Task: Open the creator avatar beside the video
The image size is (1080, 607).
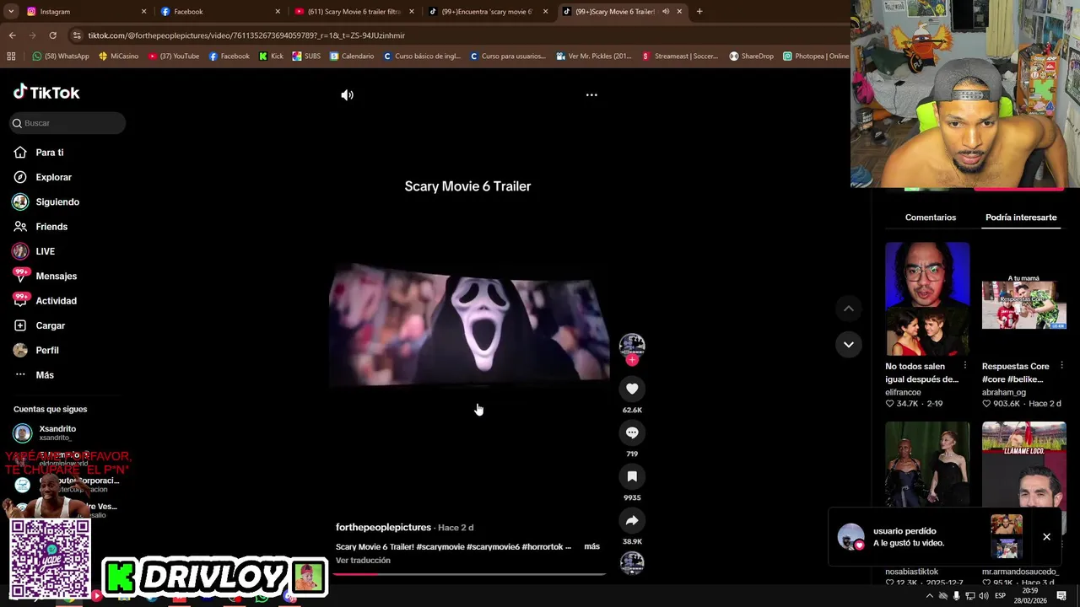Action: pyautogui.click(x=632, y=345)
